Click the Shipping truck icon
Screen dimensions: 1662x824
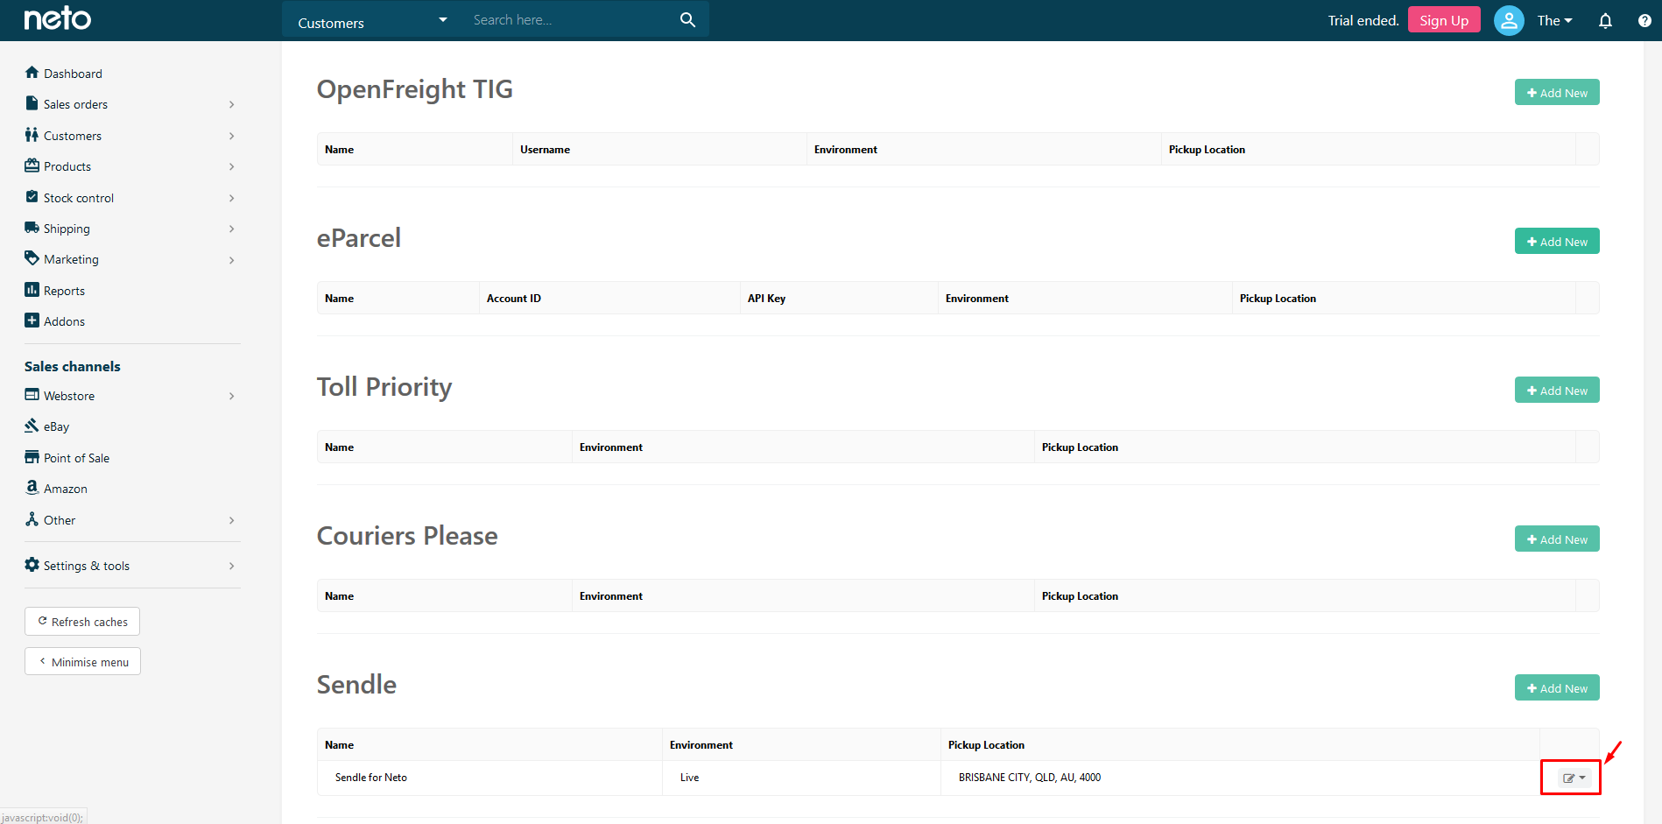32,228
